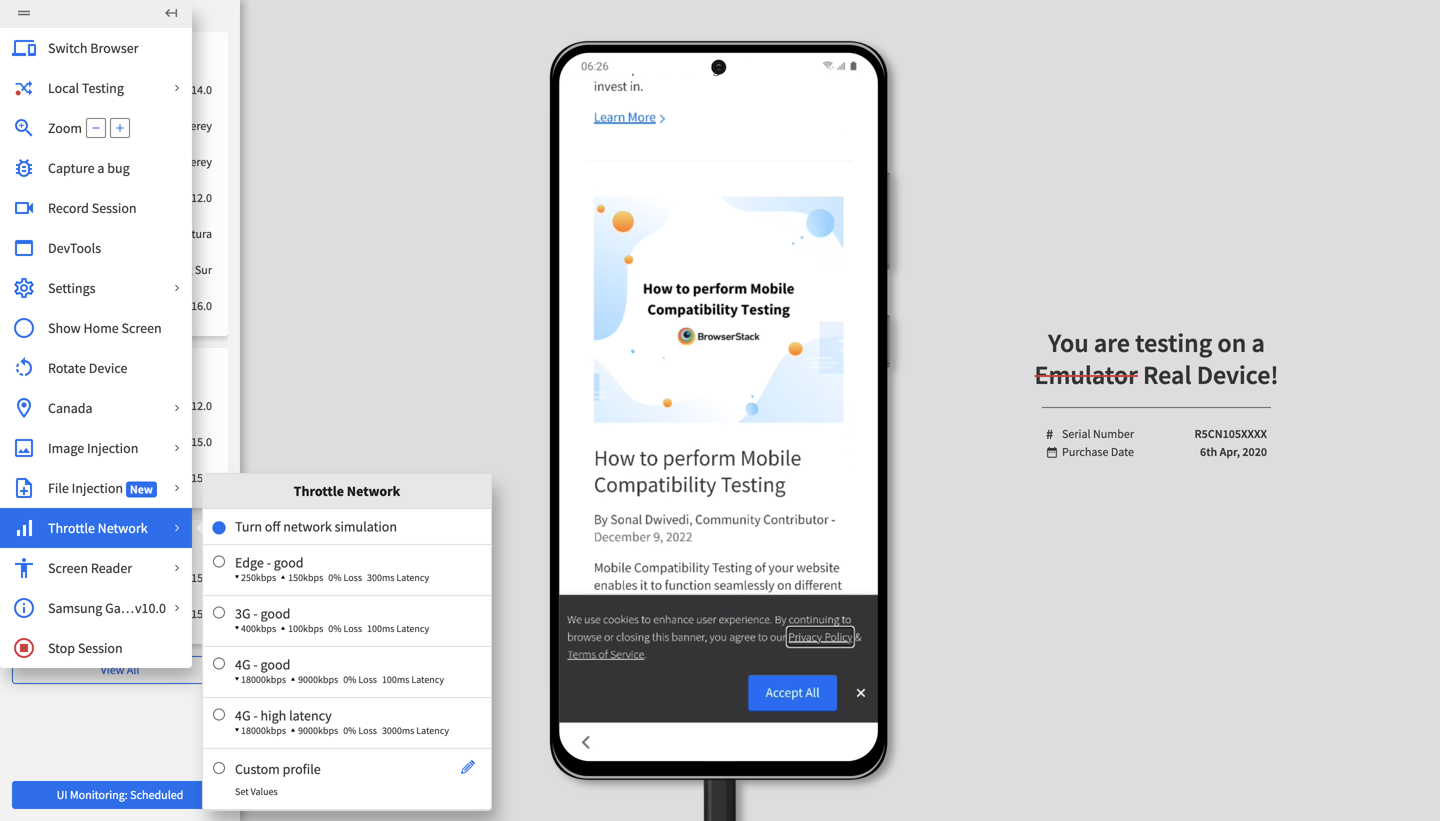1440x821 pixels.
Task: Click the Capture a Bug icon in sidebar
Action: point(23,167)
